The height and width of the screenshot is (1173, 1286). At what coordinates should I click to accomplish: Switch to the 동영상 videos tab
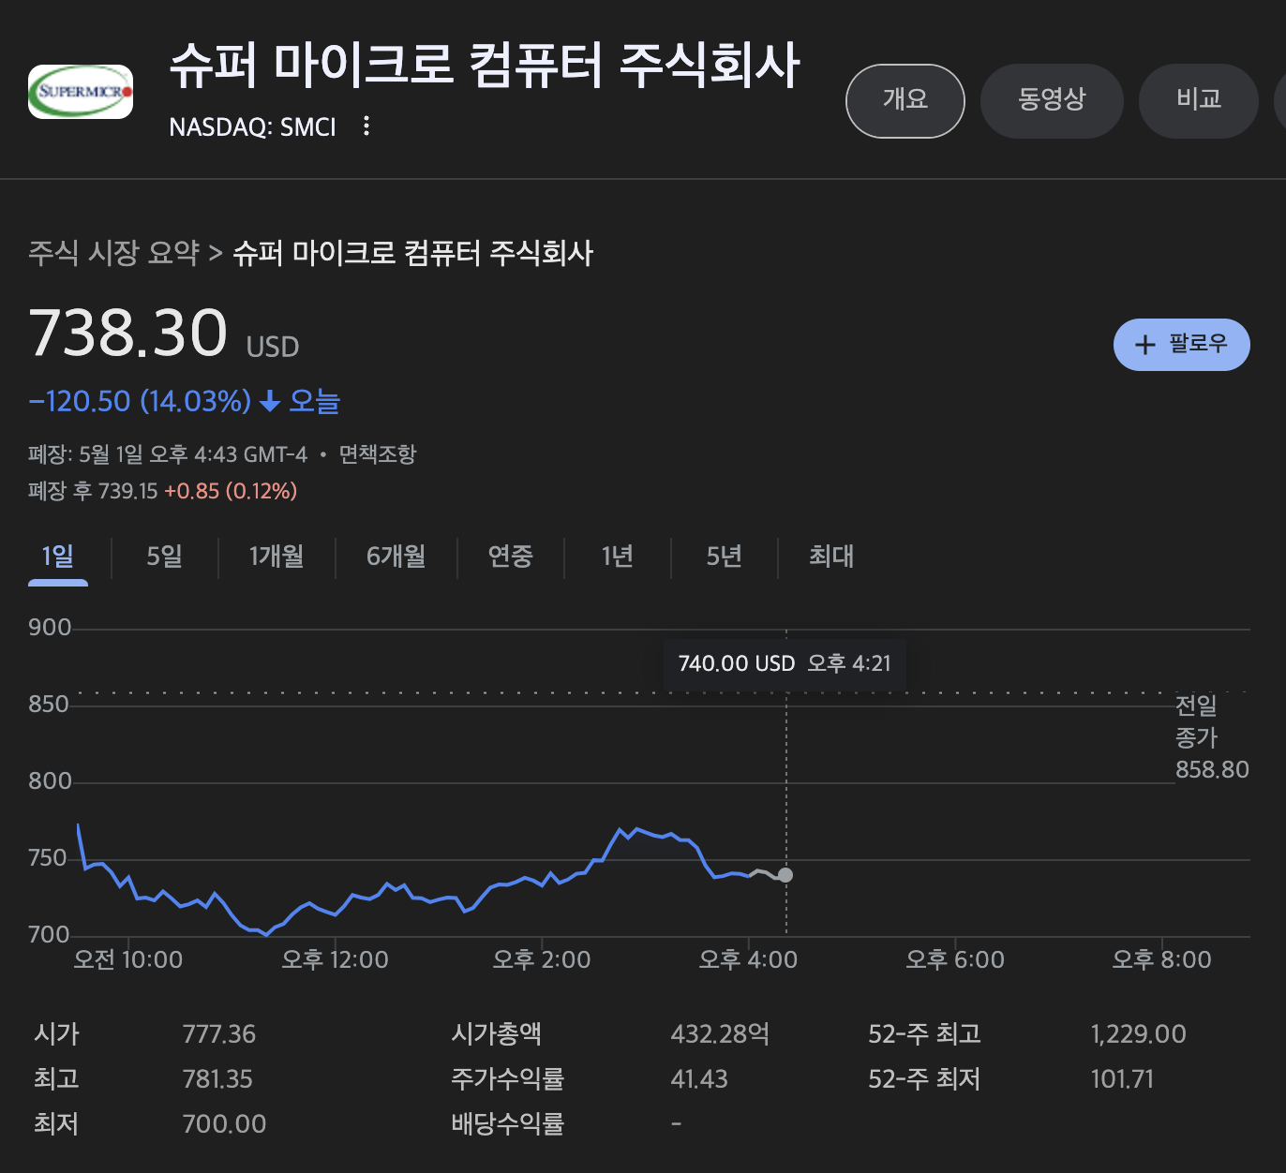click(1052, 100)
